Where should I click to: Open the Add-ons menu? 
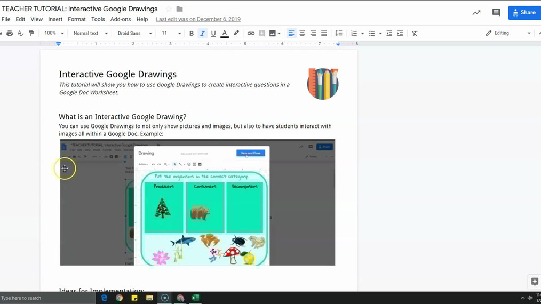121,19
